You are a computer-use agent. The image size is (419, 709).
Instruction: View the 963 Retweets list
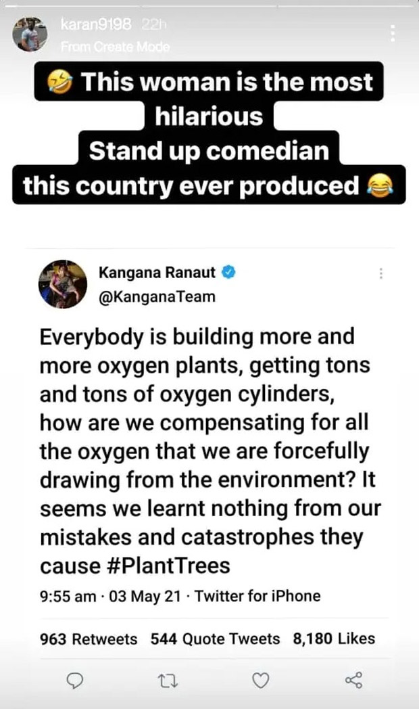(89, 639)
